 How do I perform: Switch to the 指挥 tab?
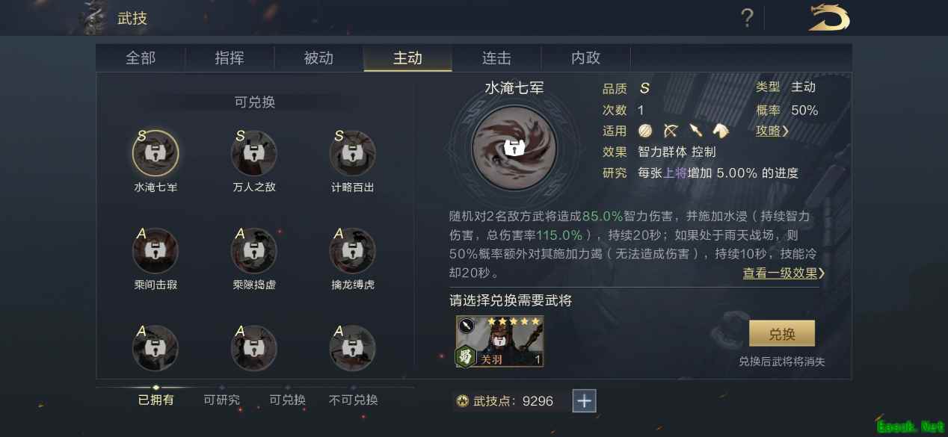230,58
